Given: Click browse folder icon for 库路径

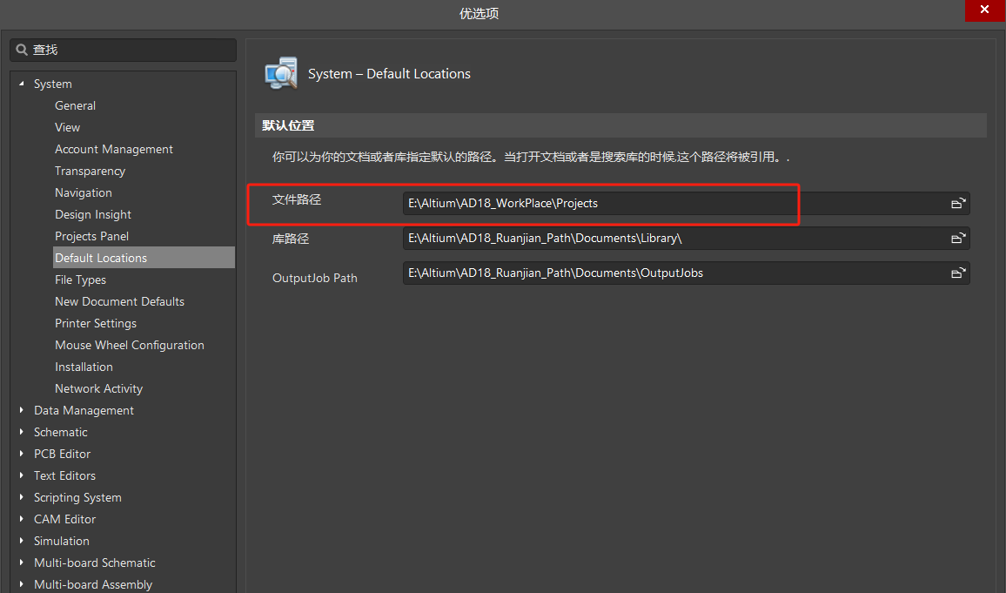Looking at the screenshot, I should coord(957,239).
